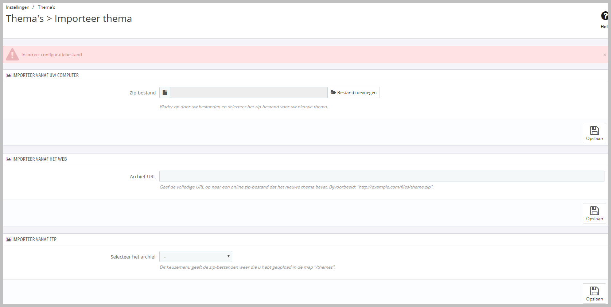The width and height of the screenshot is (611, 307).
Task: Click the icon beside 'Importeer vanaf FTP'
Action: click(8, 239)
